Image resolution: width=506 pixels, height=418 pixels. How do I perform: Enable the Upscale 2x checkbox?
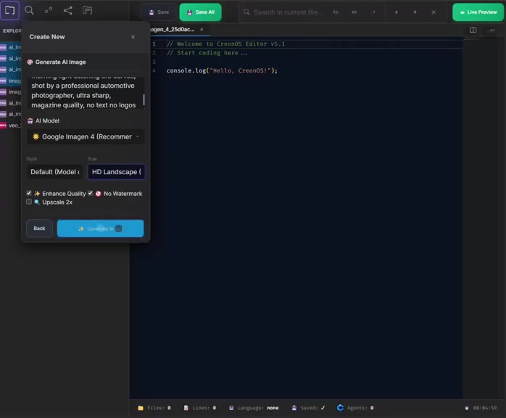point(29,202)
